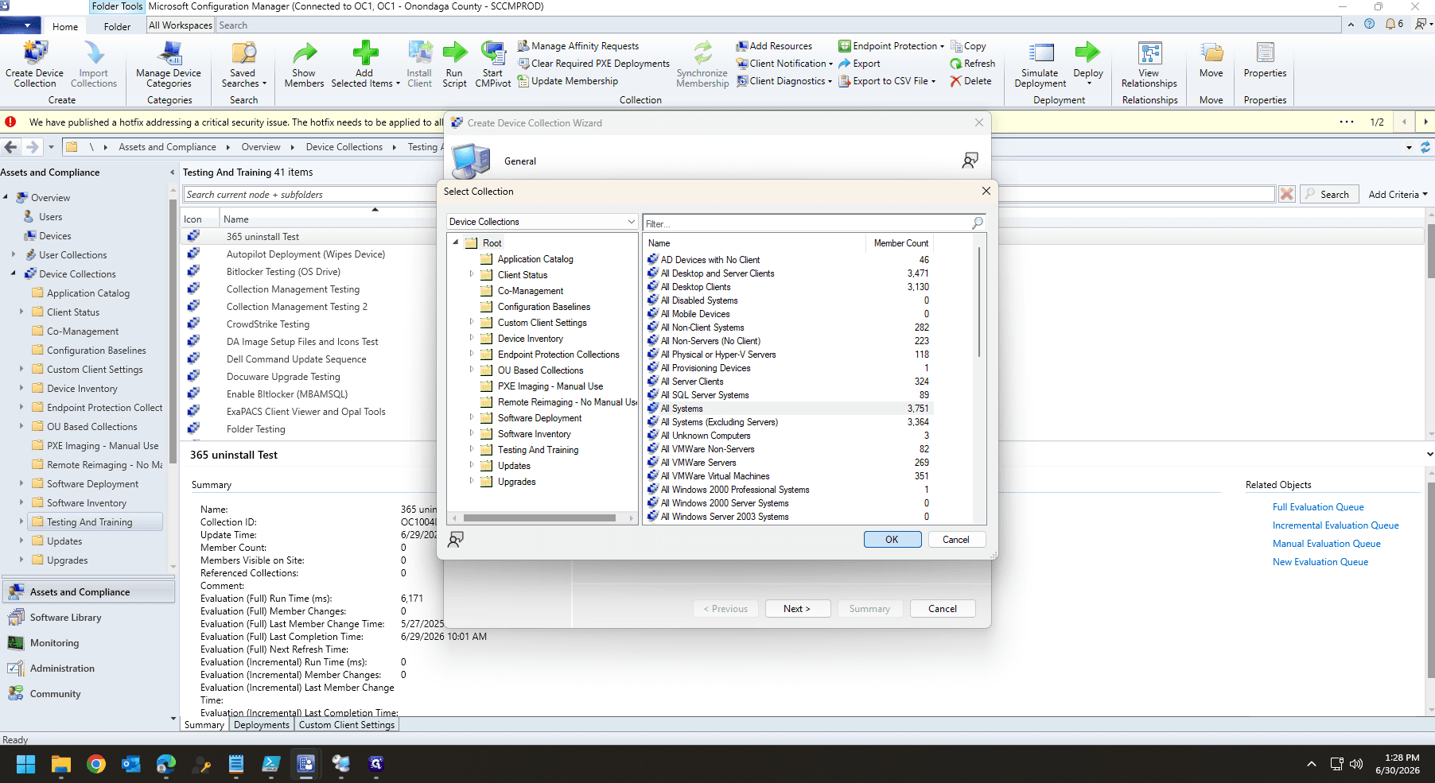Open Saved Searches in ribbon
This screenshot has width=1435, height=783.
tap(243, 64)
